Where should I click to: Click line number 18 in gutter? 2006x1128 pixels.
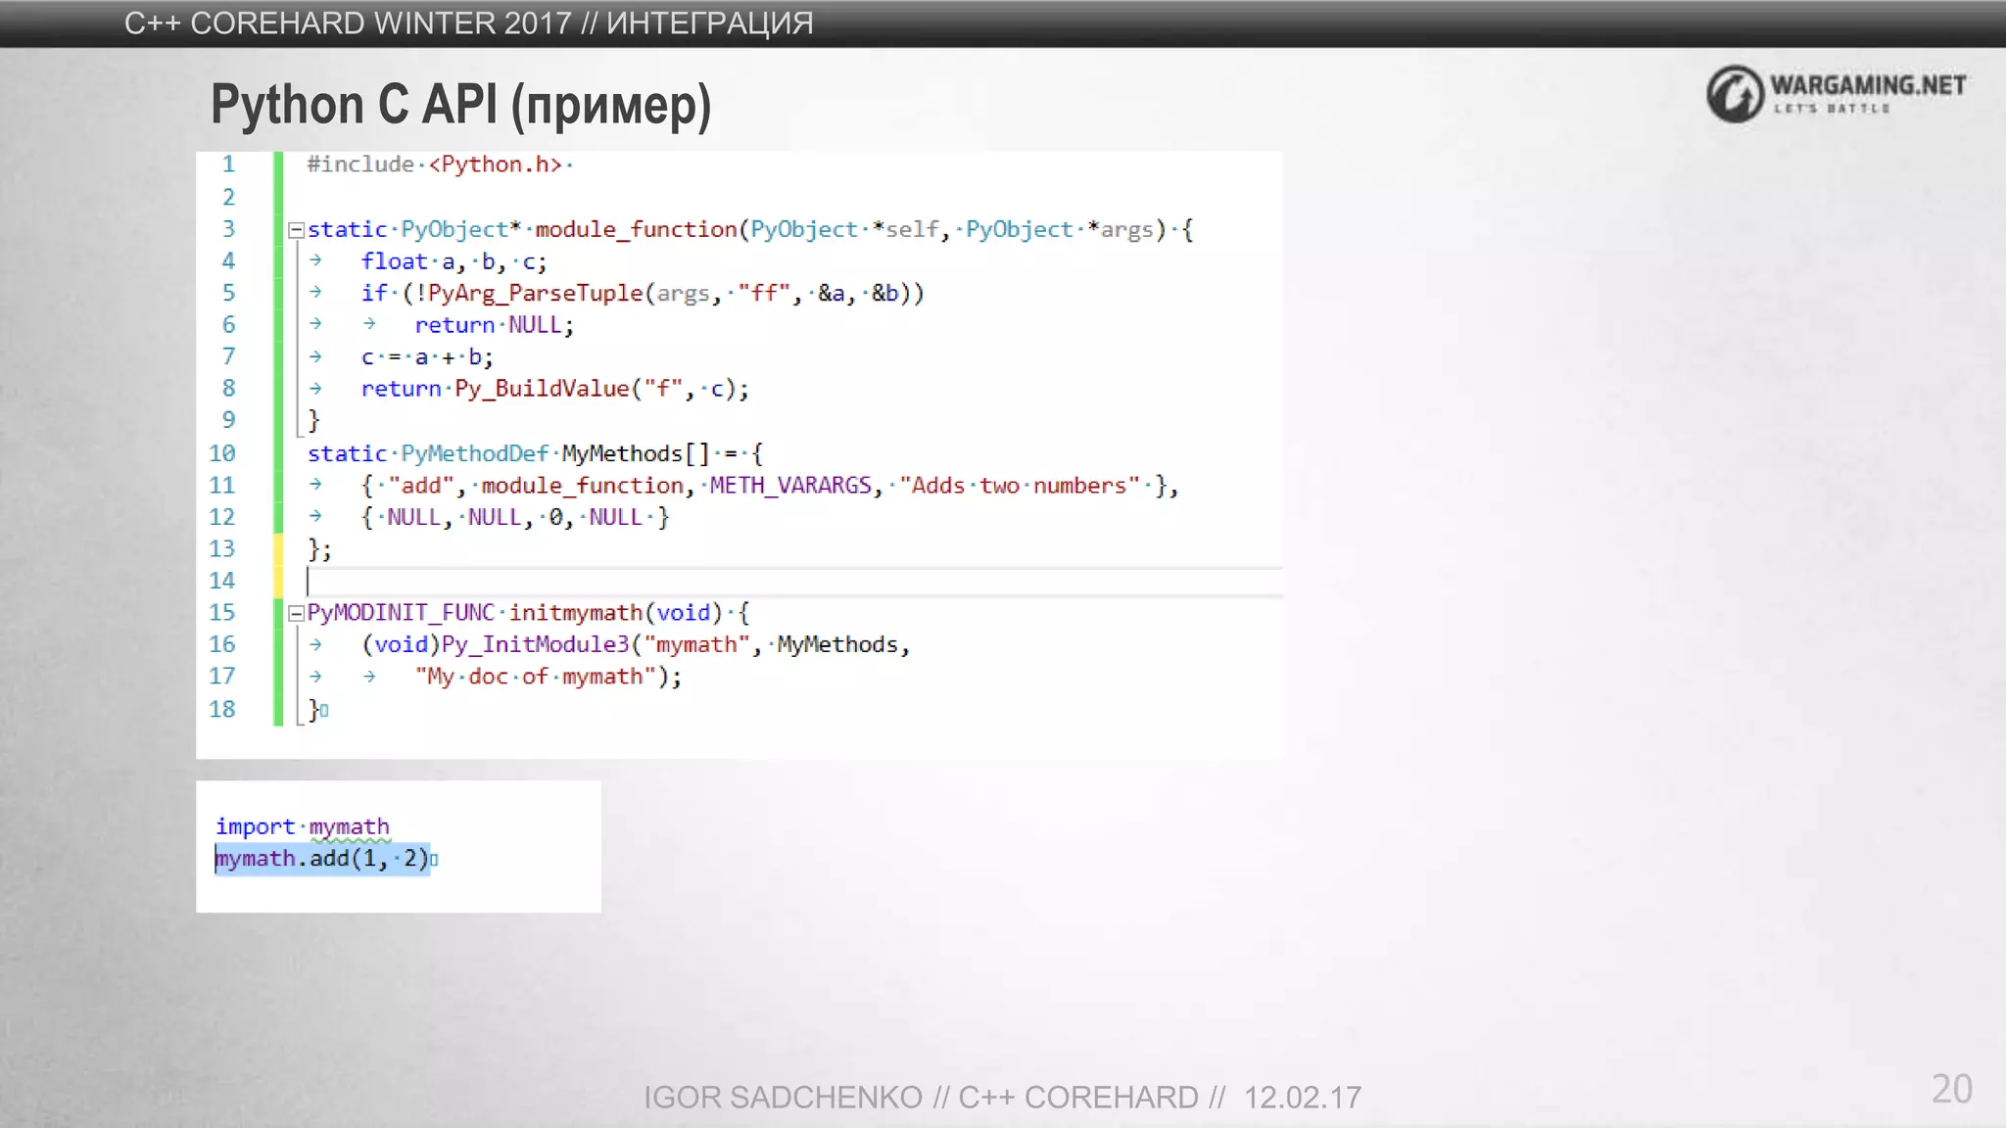tap(222, 709)
